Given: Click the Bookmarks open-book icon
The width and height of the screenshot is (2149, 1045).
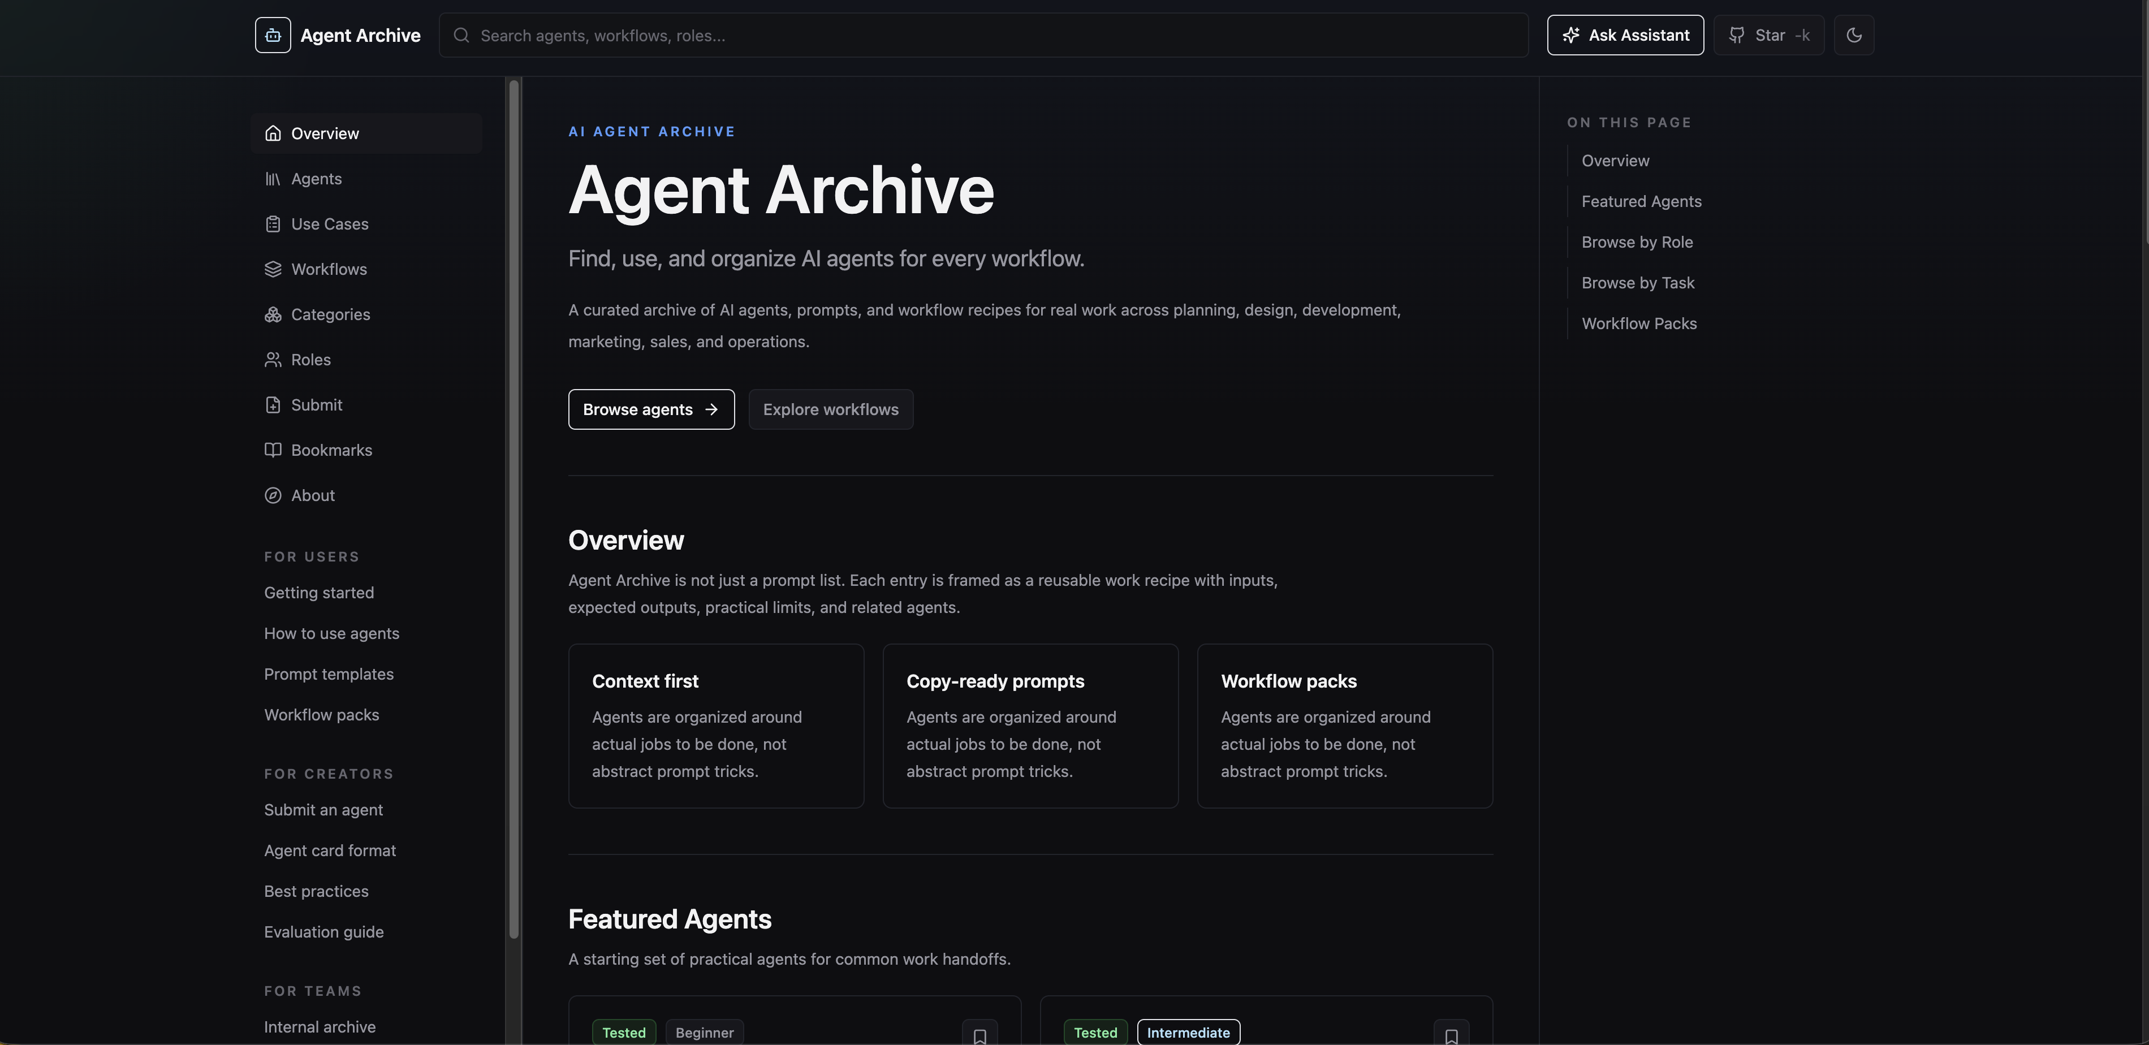Looking at the screenshot, I should point(273,450).
